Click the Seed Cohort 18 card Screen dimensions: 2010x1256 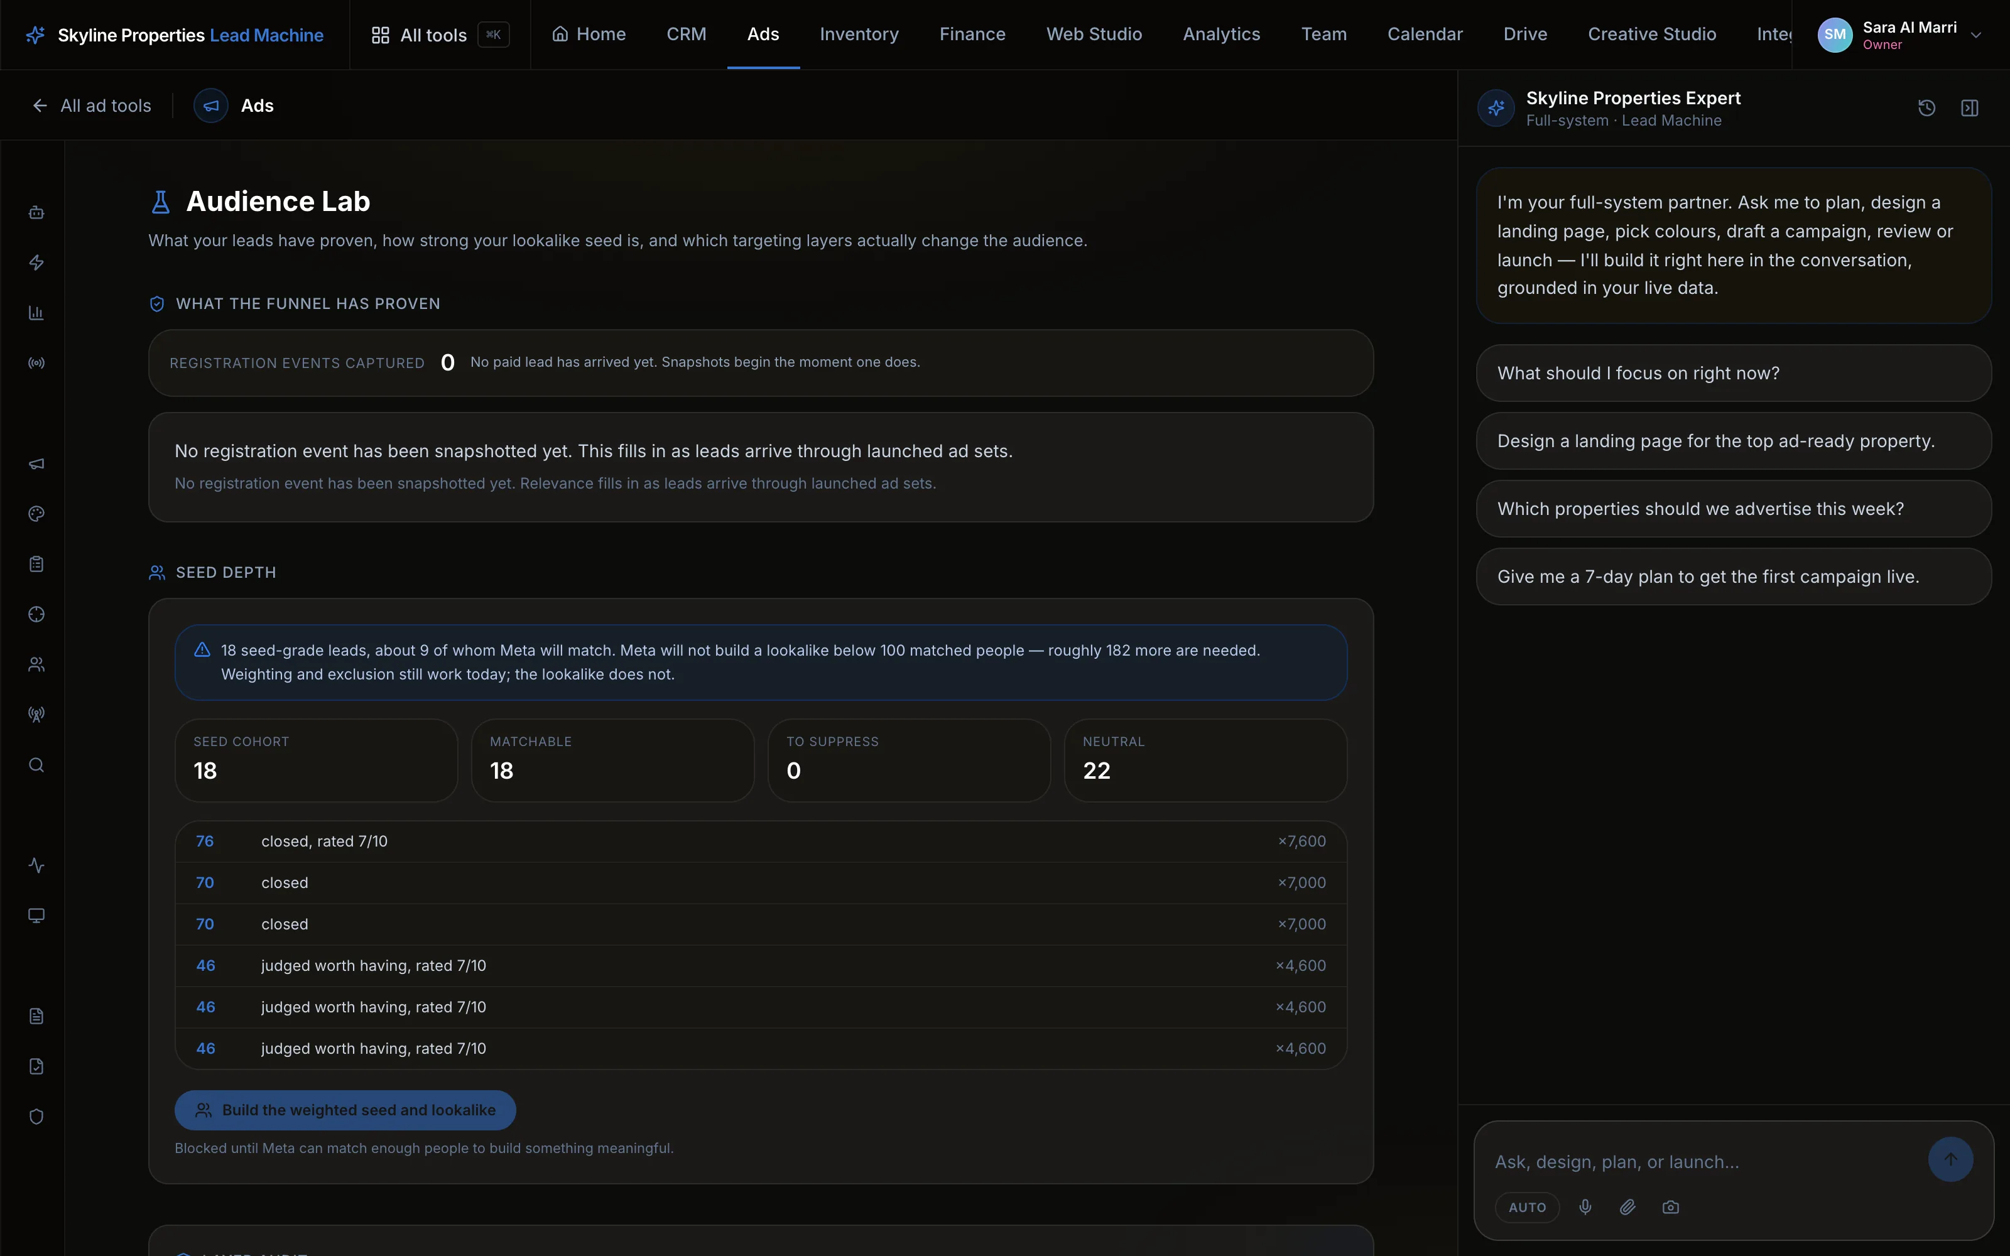[315, 760]
